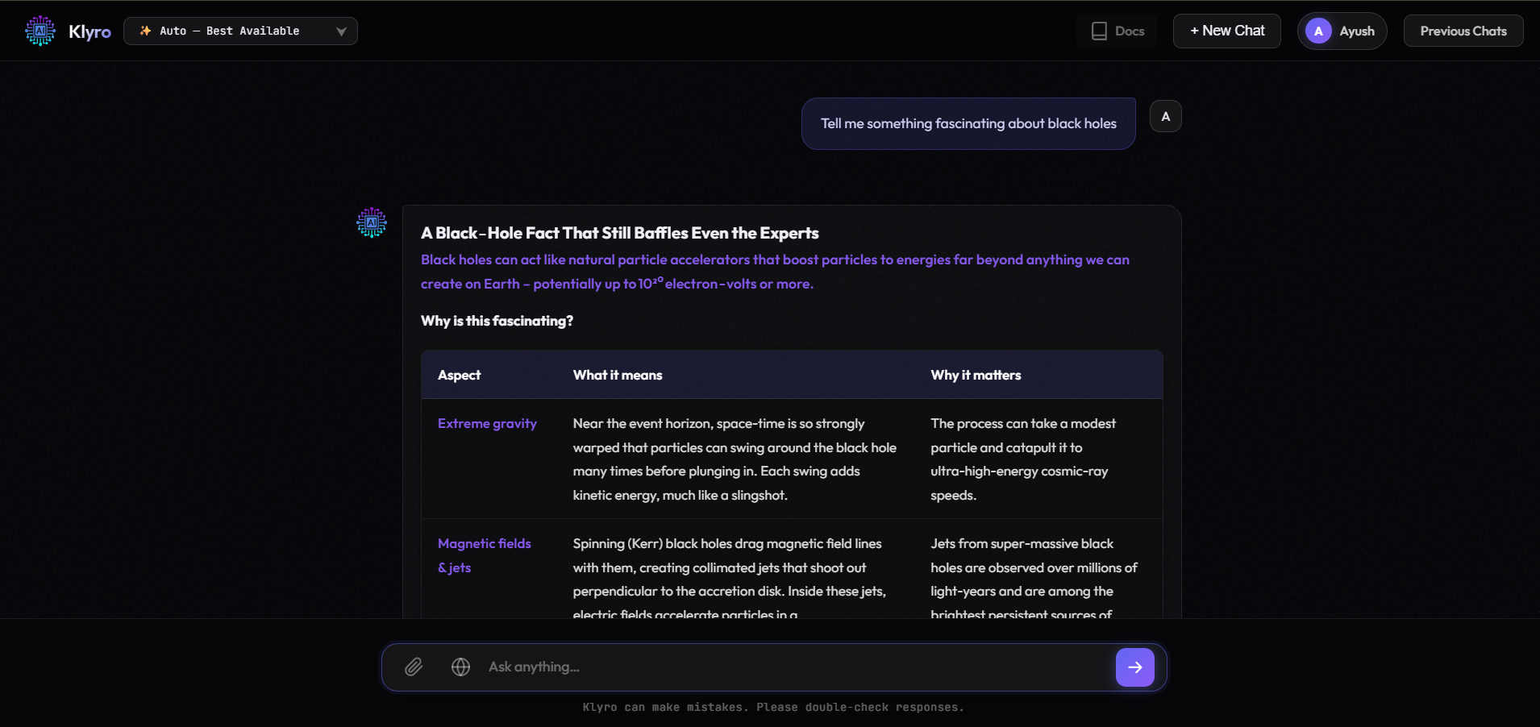Click 'Why is this fascinating?' subheading
Image resolution: width=1540 pixels, height=727 pixels.
point(497,321)
